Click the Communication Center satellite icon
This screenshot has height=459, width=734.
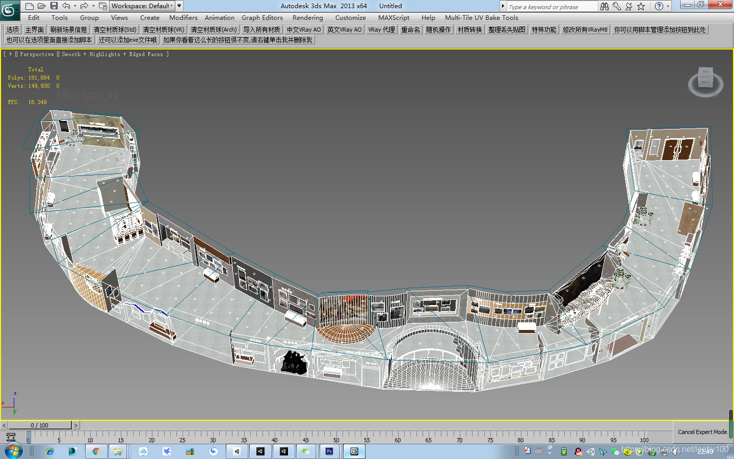[629, 6]
